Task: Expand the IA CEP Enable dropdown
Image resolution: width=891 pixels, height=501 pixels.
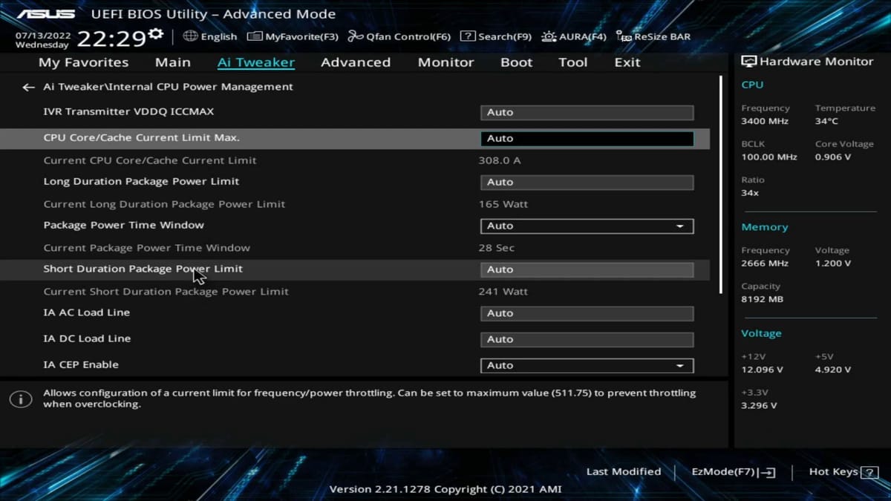Action: (x=681, y=365)
